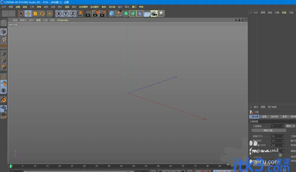Viewport: 296px width, 172px height.
Task: Toggle Enable Snap magnet icon
Action: pyautogui.click(x=3, y=100)
